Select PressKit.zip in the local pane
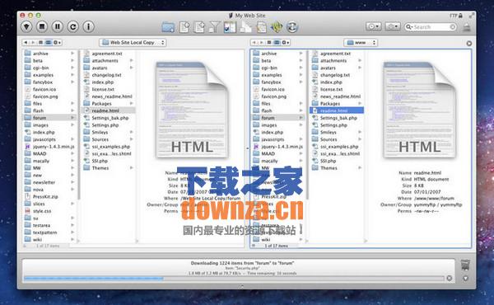 pos(45,197)
